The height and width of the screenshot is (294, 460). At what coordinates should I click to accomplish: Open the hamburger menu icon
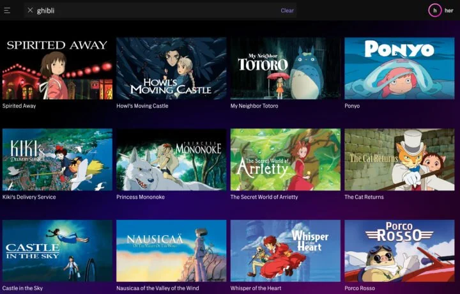(7, 10)
